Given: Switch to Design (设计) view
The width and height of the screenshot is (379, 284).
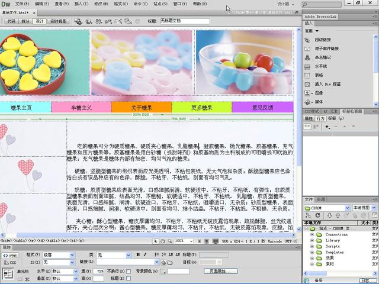Looking at the screenshot, I should [40, 21].
